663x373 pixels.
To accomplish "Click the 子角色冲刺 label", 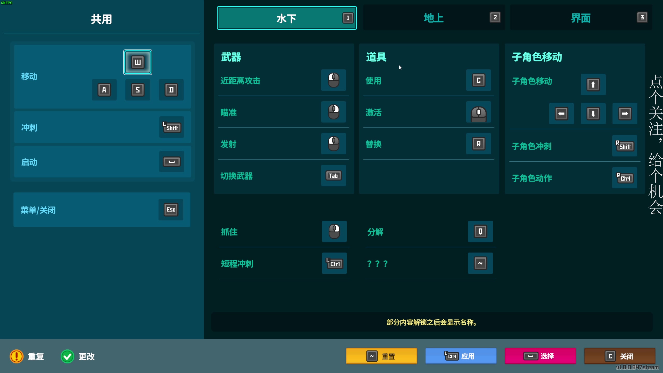I will click(532, 146).
